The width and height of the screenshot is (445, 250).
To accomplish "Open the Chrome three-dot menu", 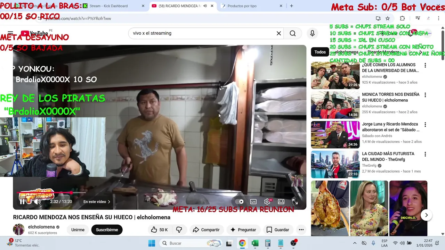I will click(439, 18).
